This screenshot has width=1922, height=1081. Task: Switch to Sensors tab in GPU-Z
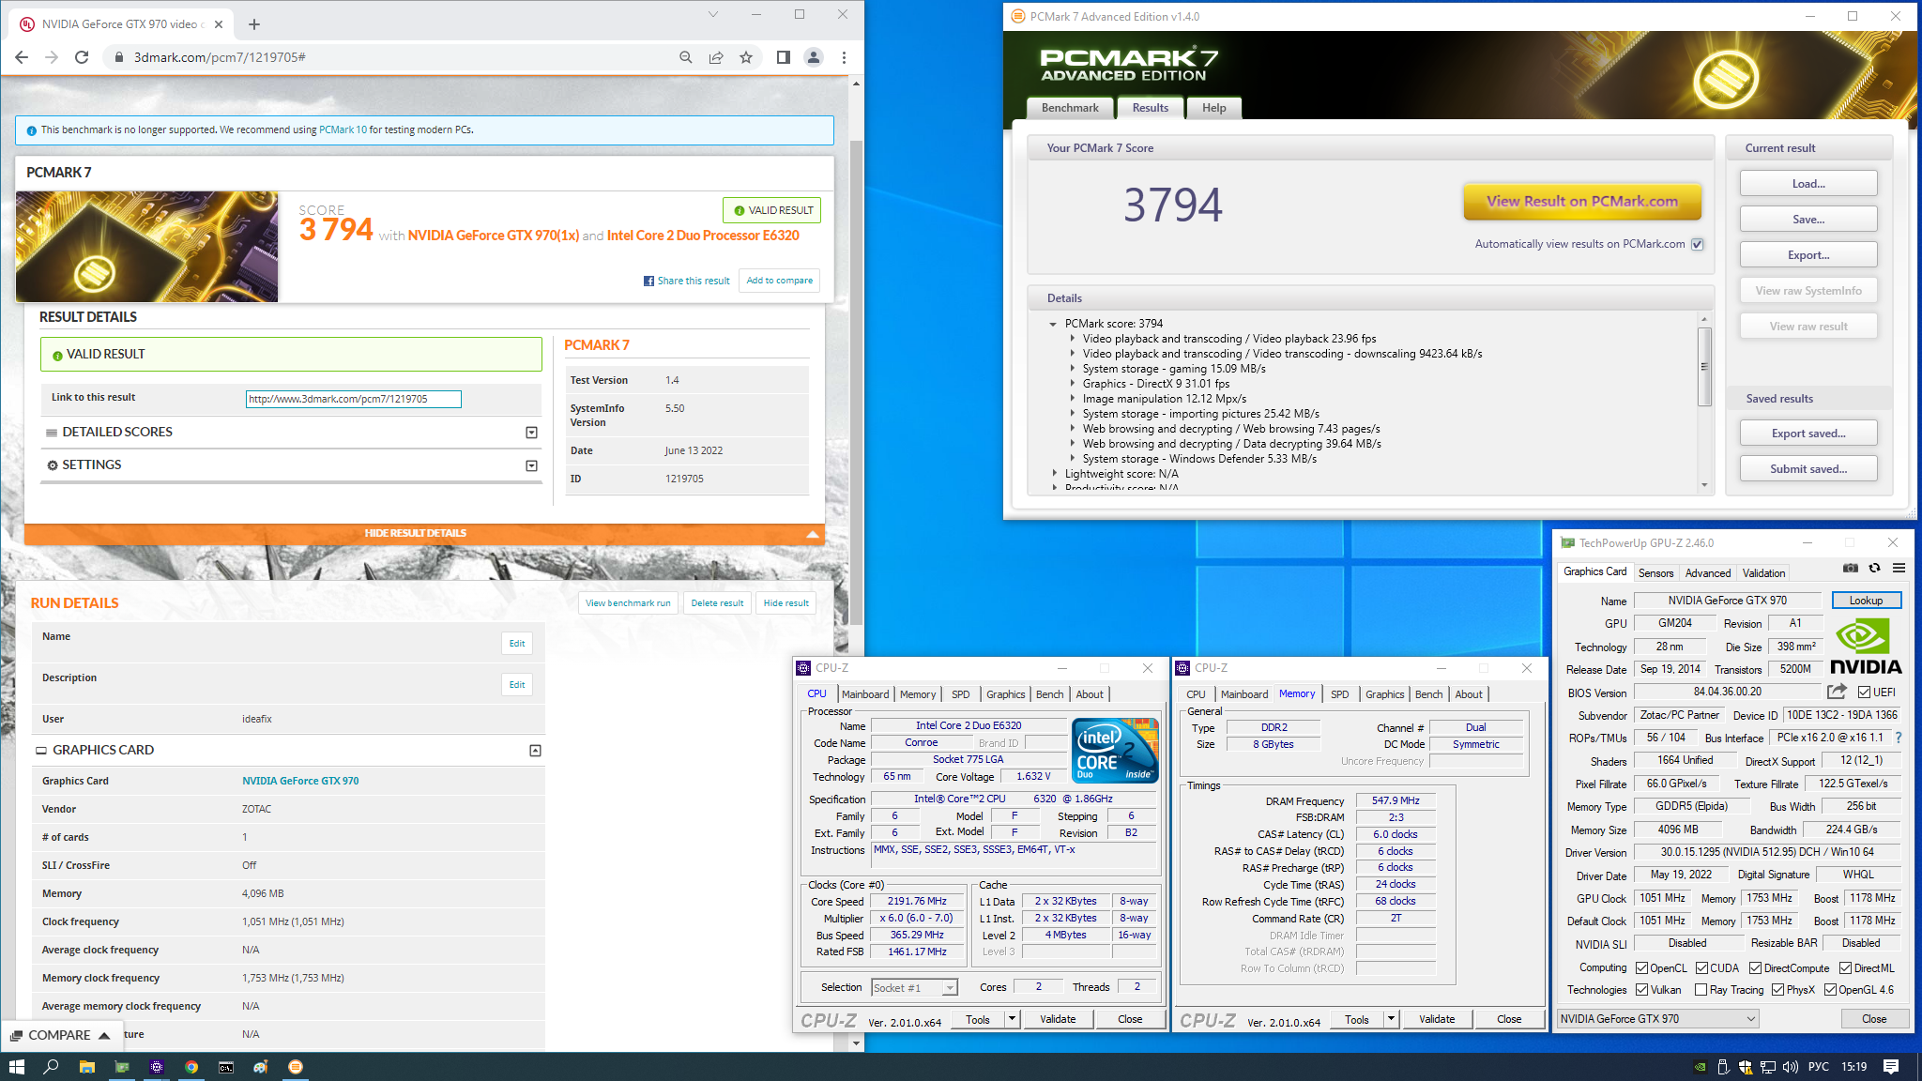click(1655, 573)
